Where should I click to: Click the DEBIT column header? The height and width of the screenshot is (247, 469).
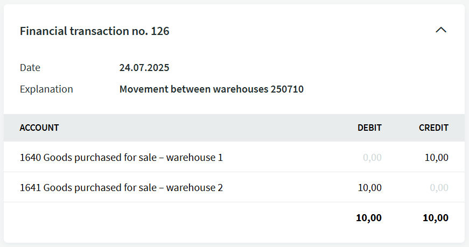369,128
